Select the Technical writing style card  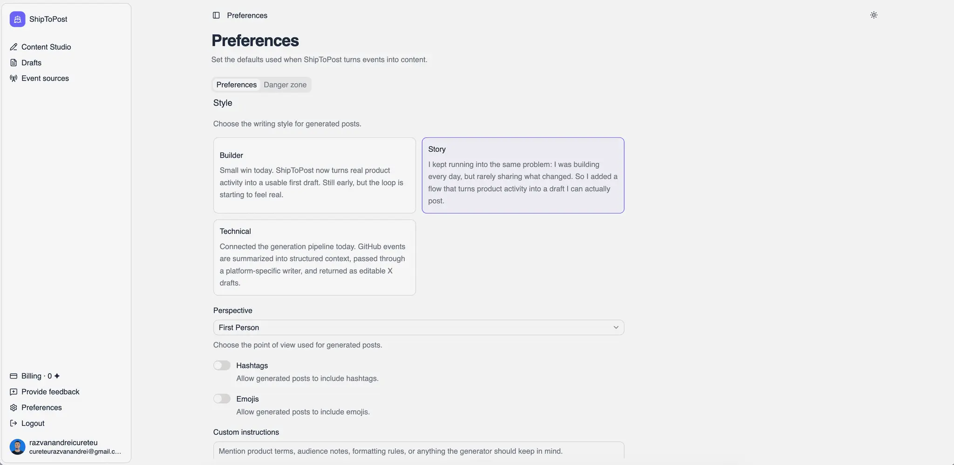coord(314,257)
